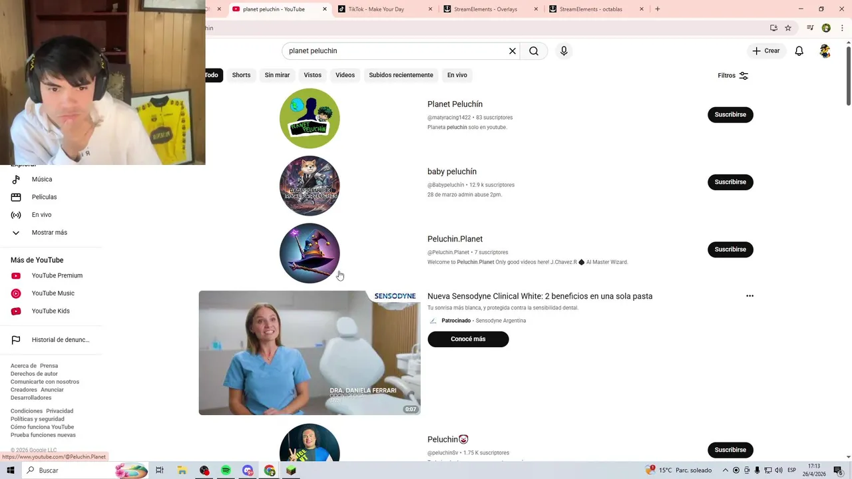Viewport: 852px width, 479px height.
Task: Select the Sin mirar filter chip
Action: [277, 75]
